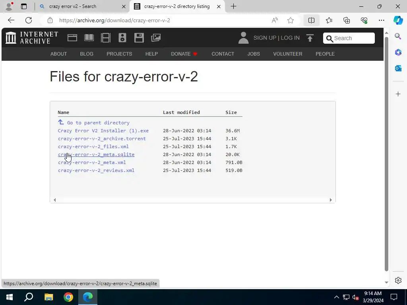The image size is (407, 305).
Task: Open the Windows Start menu
Action: 10,297
